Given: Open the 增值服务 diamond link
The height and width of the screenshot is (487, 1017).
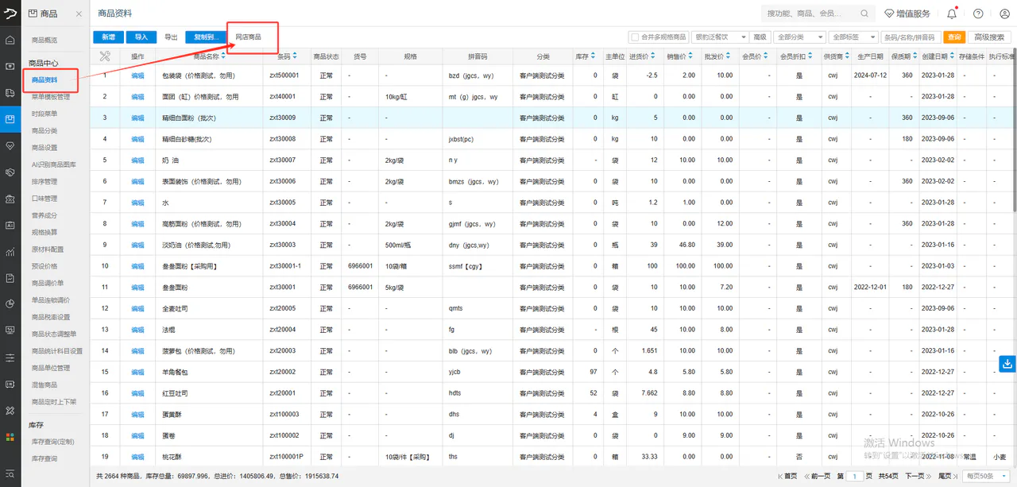Looking at the screenshot, I should [x=907, y=14].
